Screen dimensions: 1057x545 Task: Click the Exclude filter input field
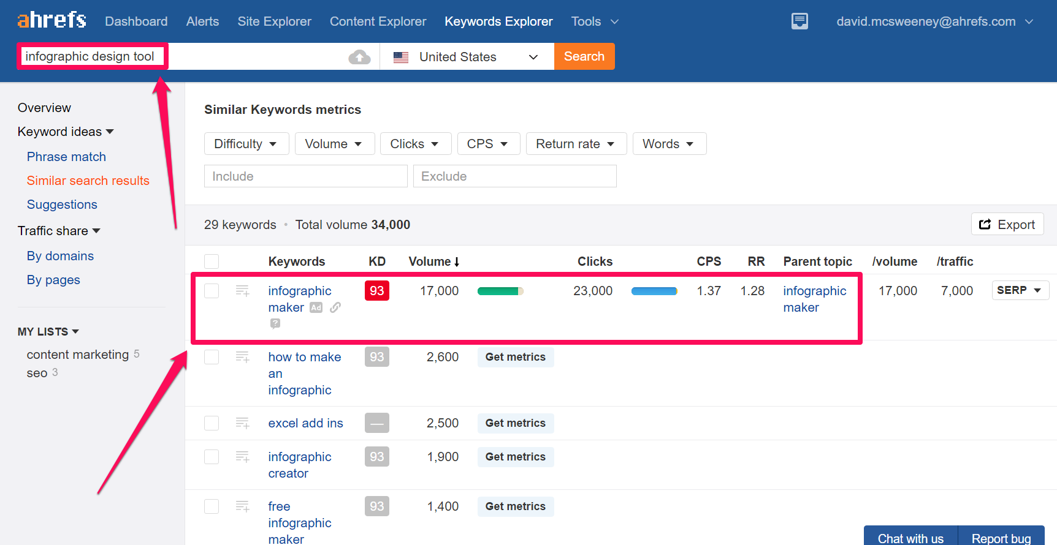click(x=515, y=176)
